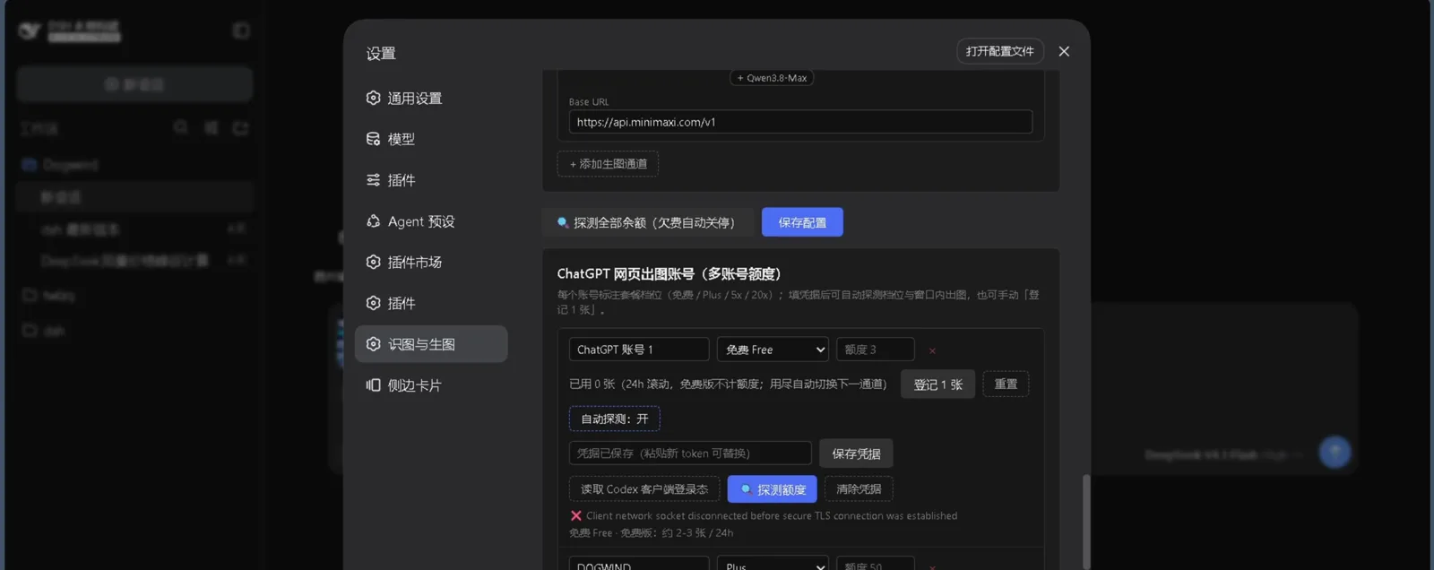
Task: Edit the Base URL field
Action: click(800, 122)
